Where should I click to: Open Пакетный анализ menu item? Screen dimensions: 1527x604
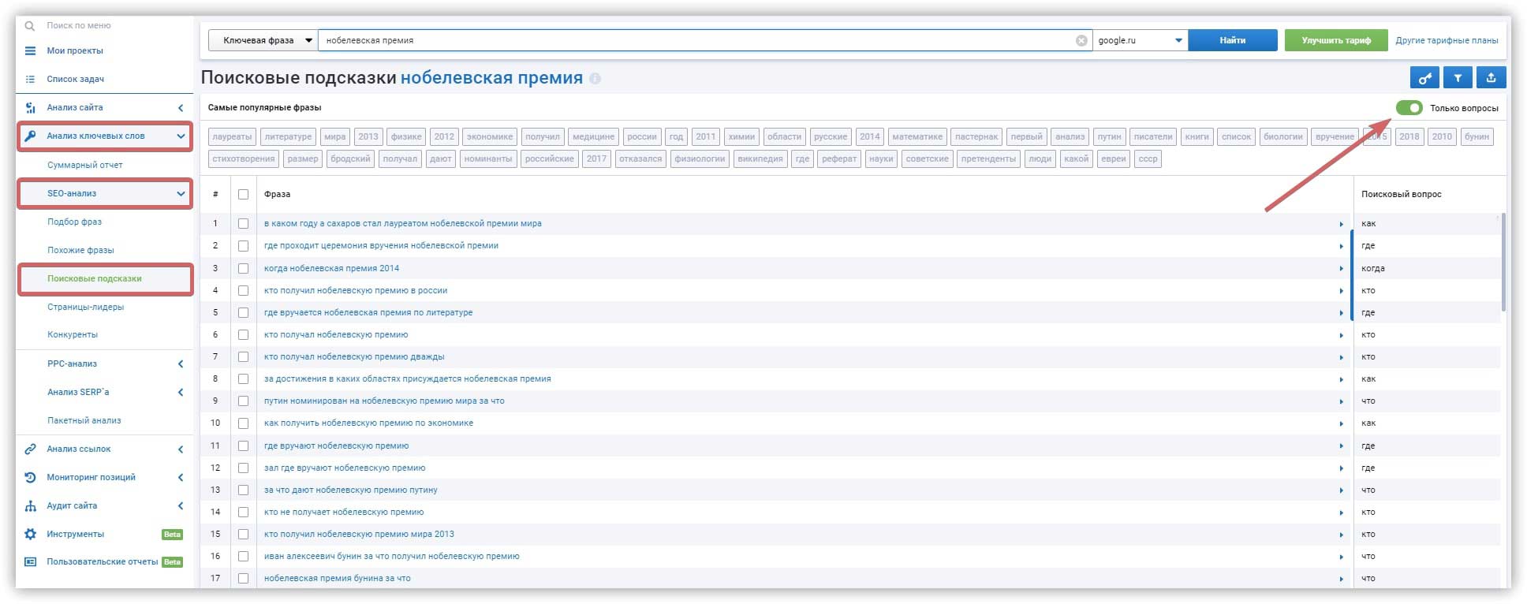click(84, 420)
